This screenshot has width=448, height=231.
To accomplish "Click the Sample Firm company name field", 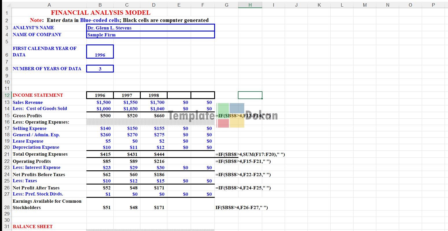I will point(150,35).
